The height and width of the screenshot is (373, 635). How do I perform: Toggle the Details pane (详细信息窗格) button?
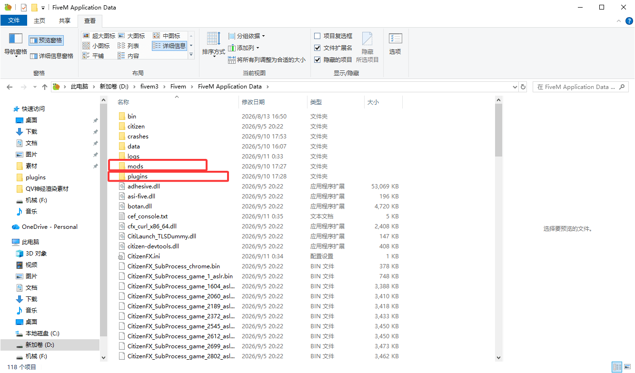coord(51,56)
